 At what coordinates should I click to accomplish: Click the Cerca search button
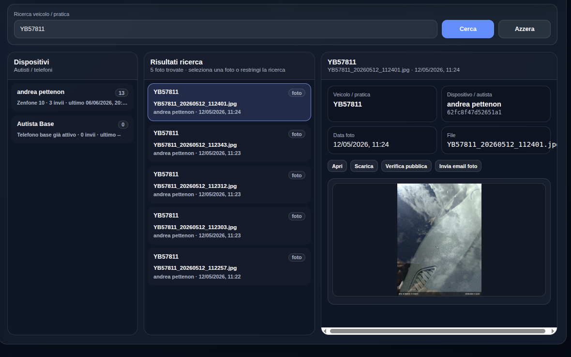click(x=467, y=29)
